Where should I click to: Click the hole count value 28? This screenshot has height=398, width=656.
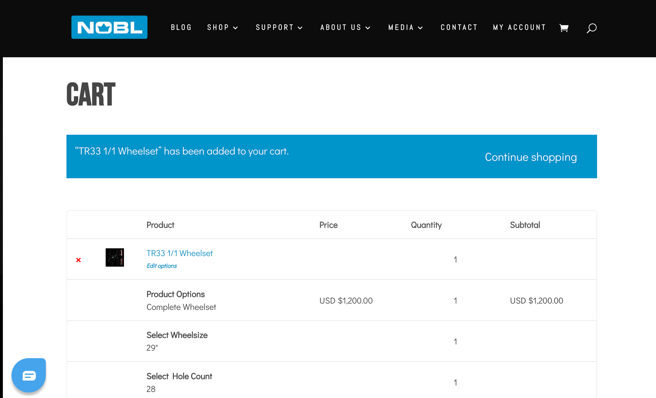pyautogui.click(x=151, y=389)
